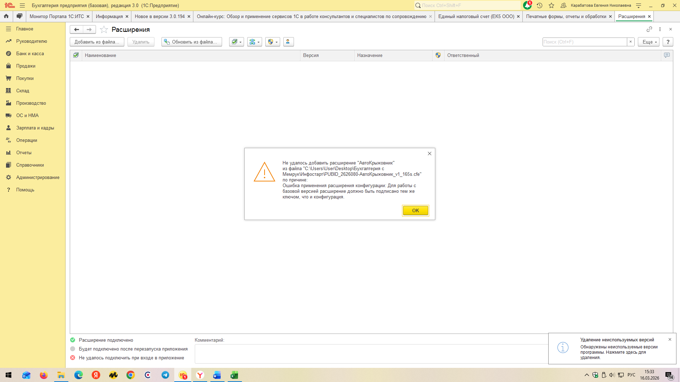Copy link to this form icon
This screenshot has width=680, height=382.
(649, 29)
